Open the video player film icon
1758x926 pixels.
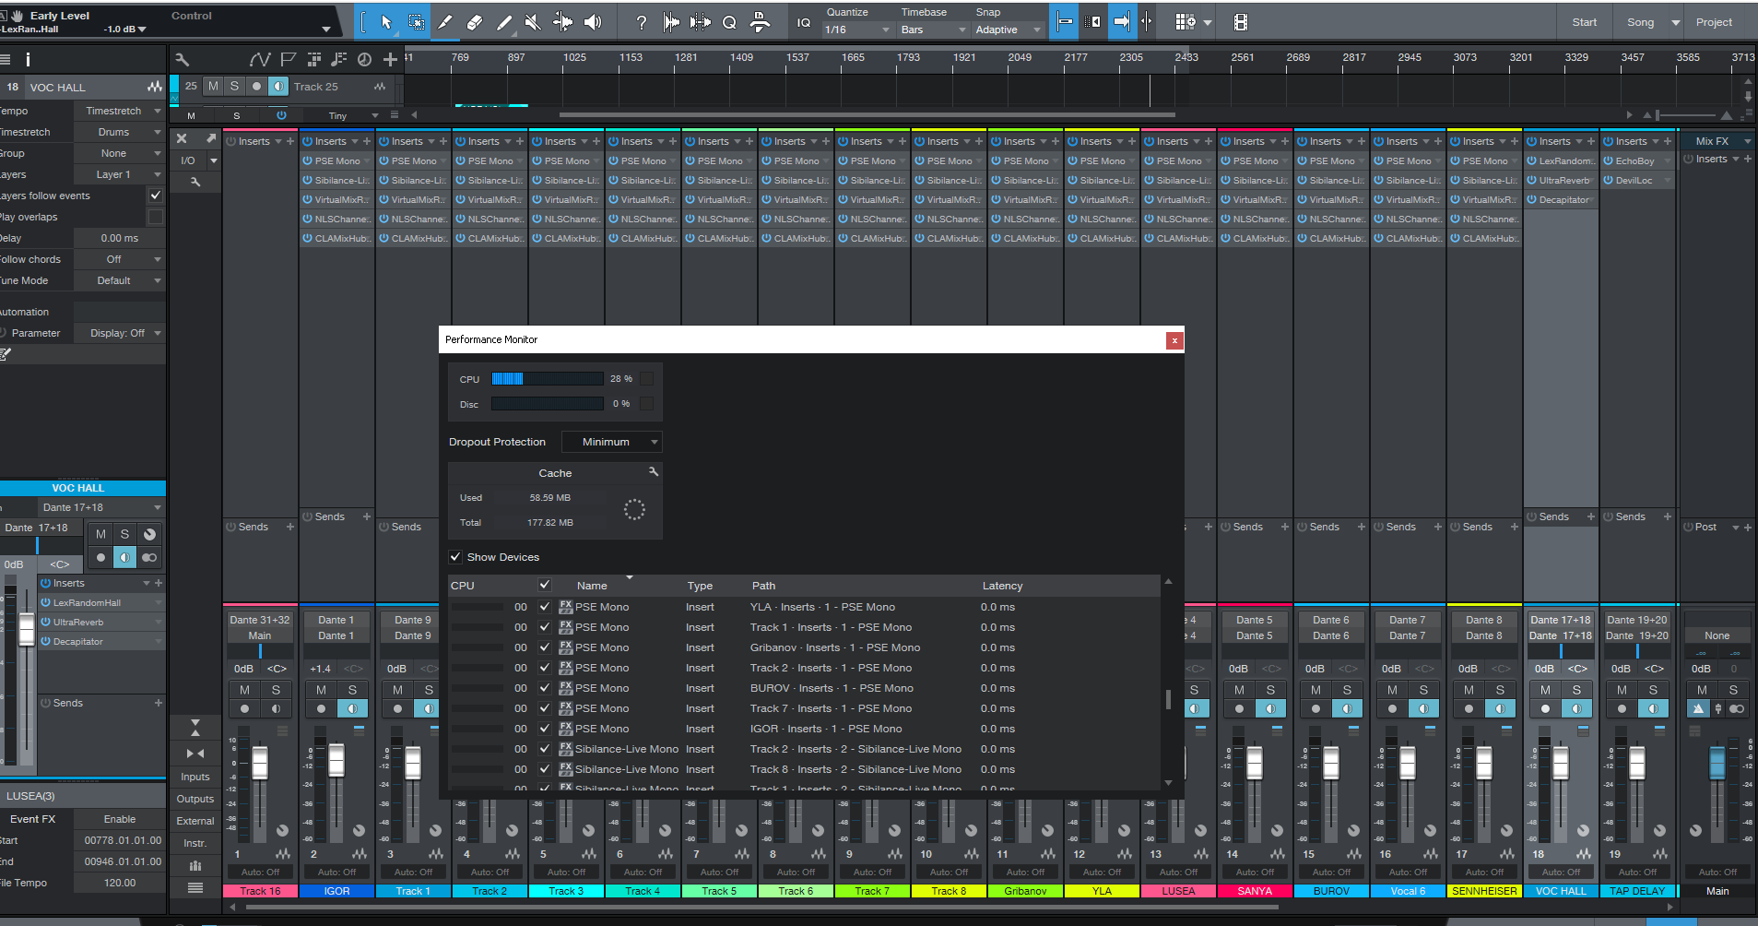pyautogui.click(x=1241, y=22)
